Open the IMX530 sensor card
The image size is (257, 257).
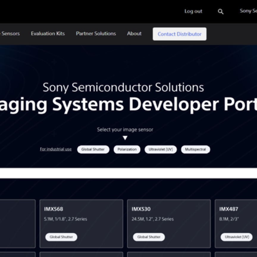[x=169, y=224]
